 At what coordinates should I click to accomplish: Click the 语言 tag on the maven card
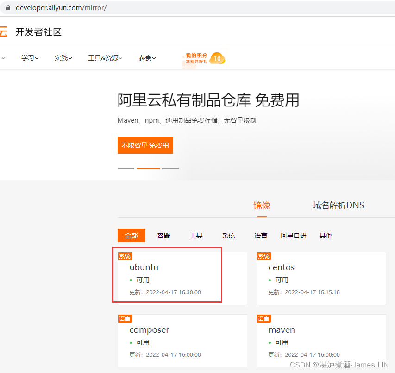264,318
